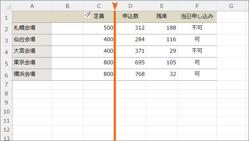This screenshot has height=141, width=249.
Task: Click 定員 value for 大宮会場 row
Action: [99, 52]
